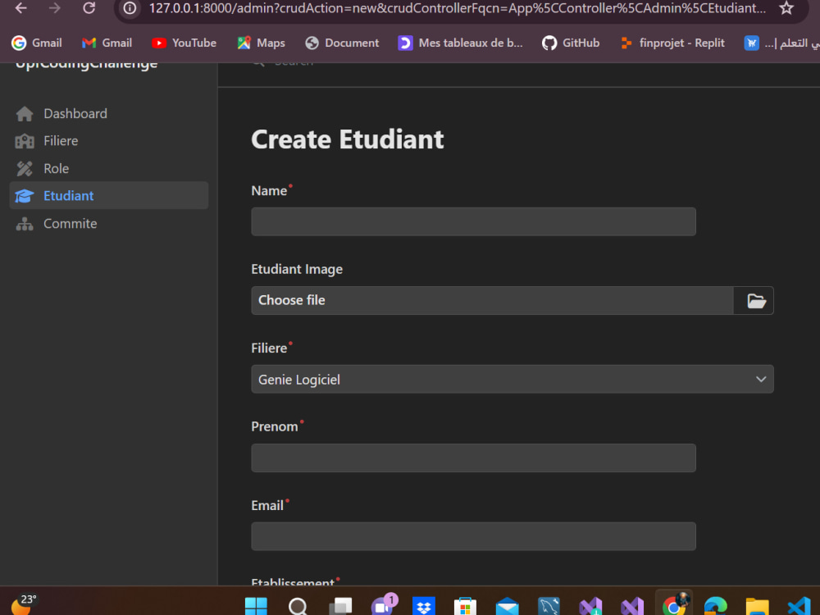Click the Filiere school building icon
Image resolution: width=820 pixels, height=615 pixels.
pos(24,141)
